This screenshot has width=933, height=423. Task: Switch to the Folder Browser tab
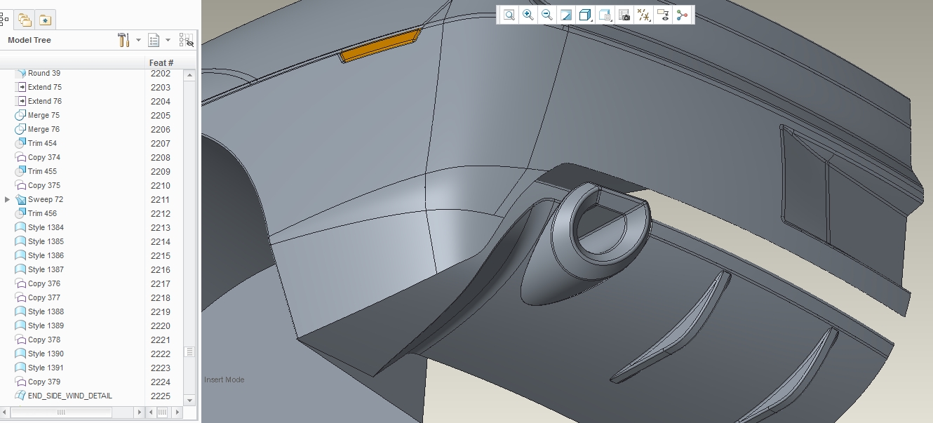point(25,20)
